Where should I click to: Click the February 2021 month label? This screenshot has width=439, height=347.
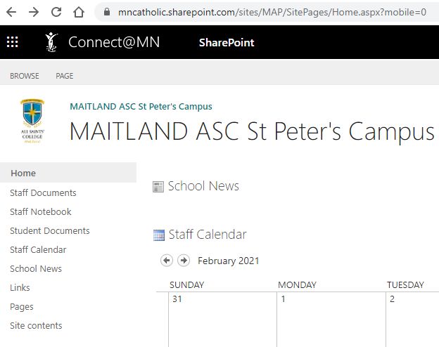tap(229, 261)
